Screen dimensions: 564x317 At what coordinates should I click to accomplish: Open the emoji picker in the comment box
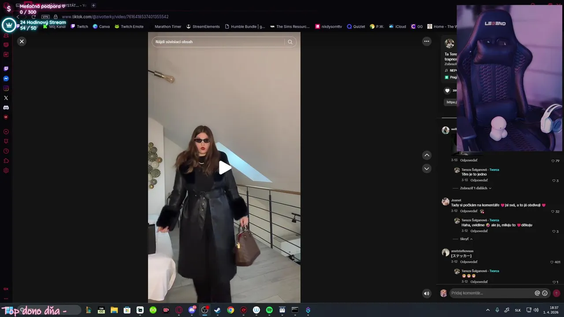pos(545,293)
